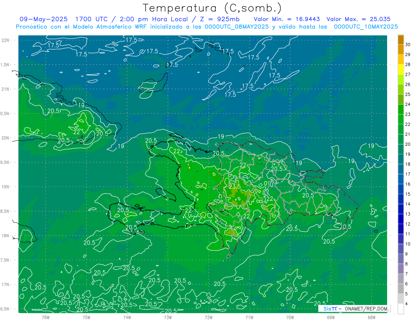Viewport: 417px width, 322px height.
Task: Click the legend value "30" on the colorbar
Action: click(408, 44)
